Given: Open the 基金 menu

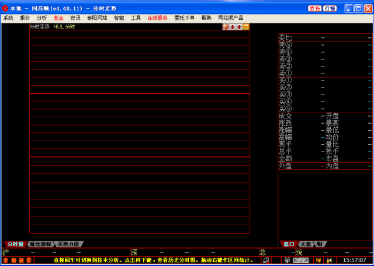Looking at the screenshot, I should [58, 18].
